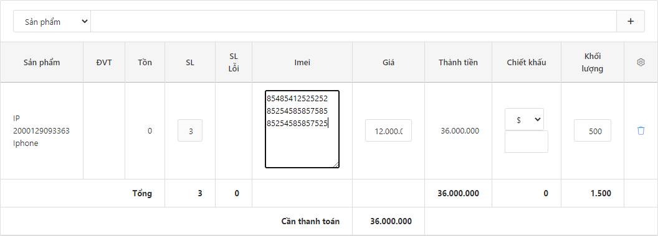Click the Imei column header

tap(302, 62)
